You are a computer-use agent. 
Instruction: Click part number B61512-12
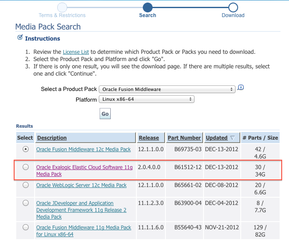tap(188, 167)
